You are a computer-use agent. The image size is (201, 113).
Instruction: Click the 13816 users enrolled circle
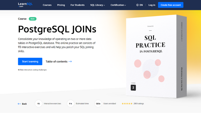pos(98,103)
